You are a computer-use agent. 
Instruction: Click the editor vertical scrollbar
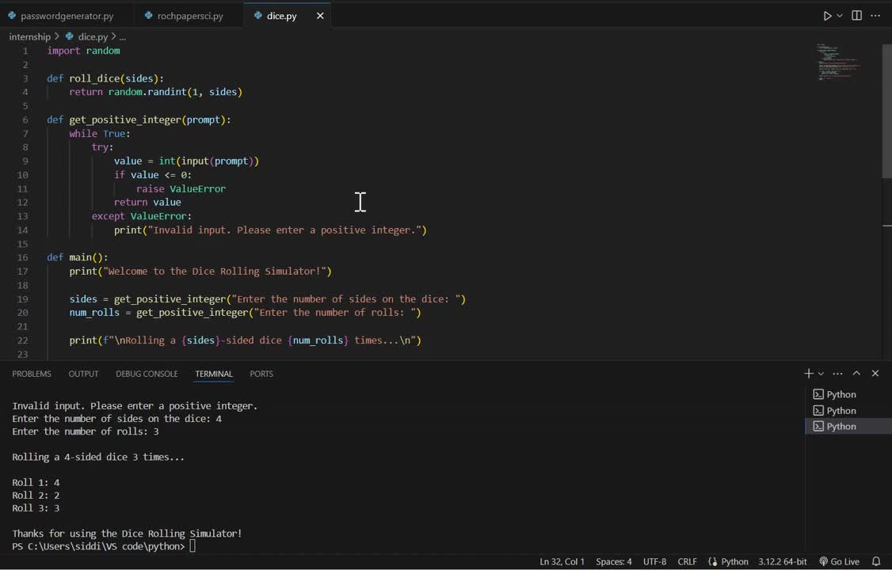coord(887,111)
